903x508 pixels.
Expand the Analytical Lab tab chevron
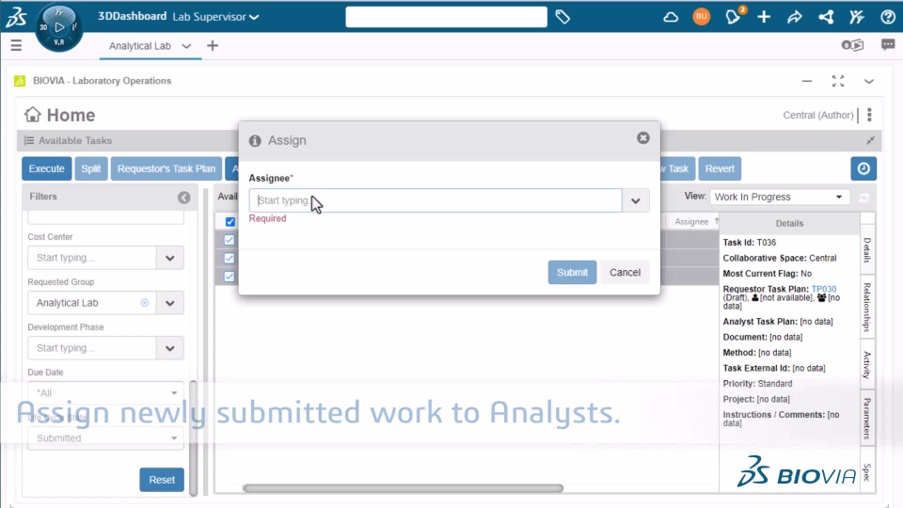pyautogui.click(x=186, y=46)
